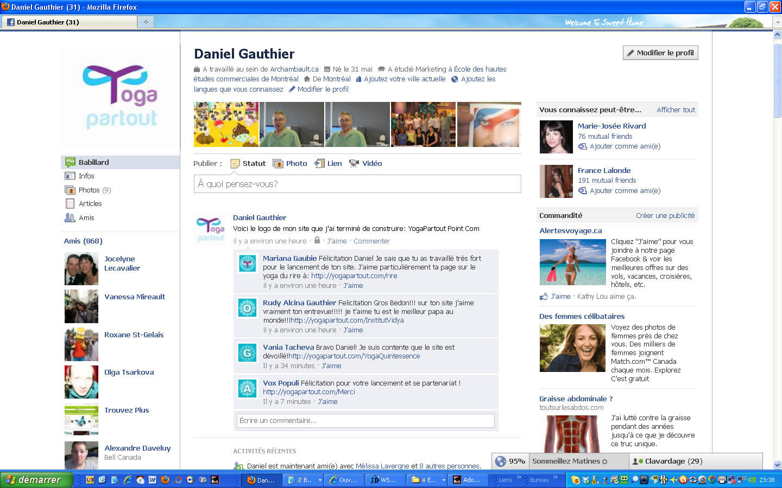Open the post privacy lock dropdown
Screen dimensions: 782x488
pyautogui.click(x=317, y=241)
